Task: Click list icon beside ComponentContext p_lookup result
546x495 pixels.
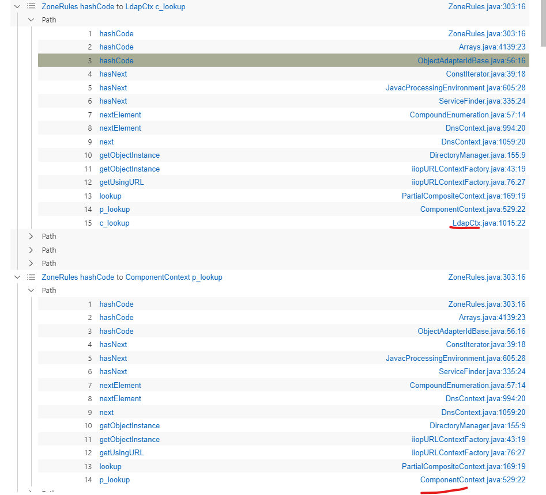Action: pyautogui.click(x=31, y=277)
